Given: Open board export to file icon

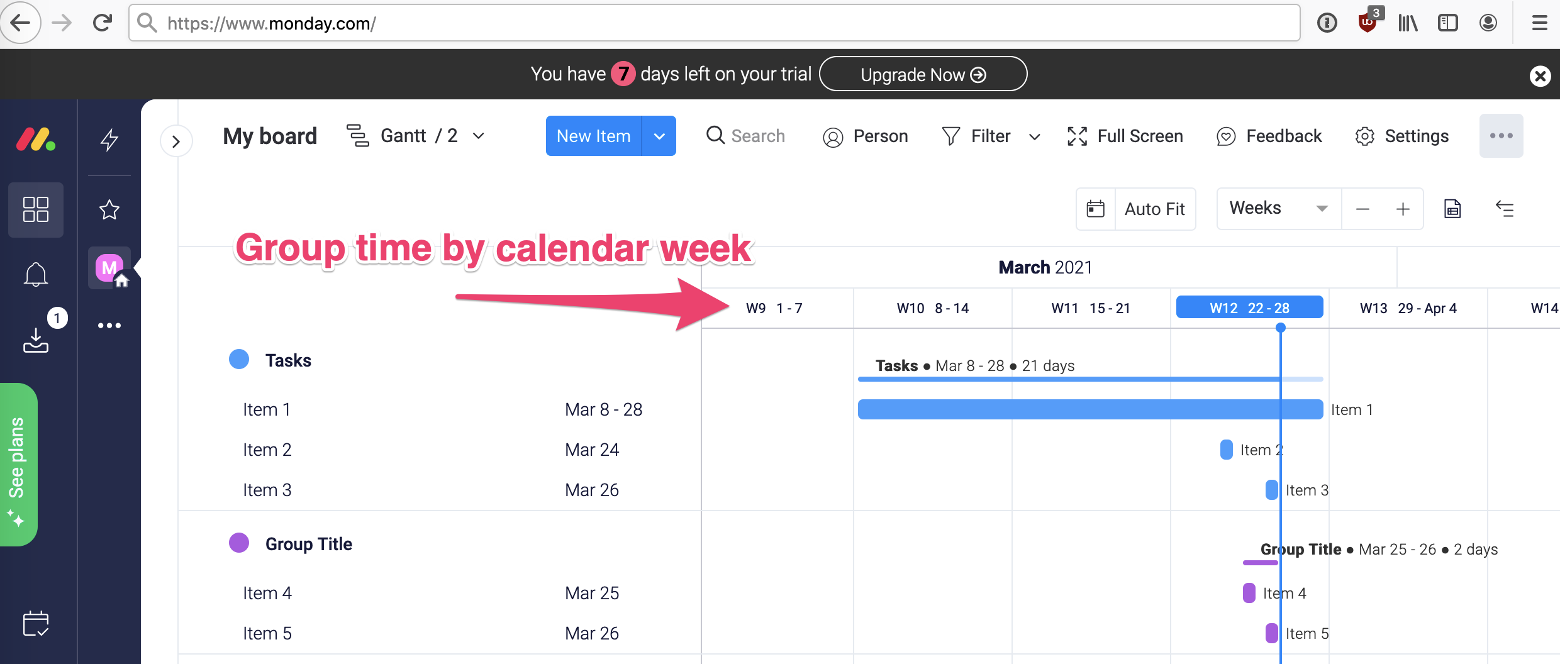Looking at the screenshot, I should 1453,209.
